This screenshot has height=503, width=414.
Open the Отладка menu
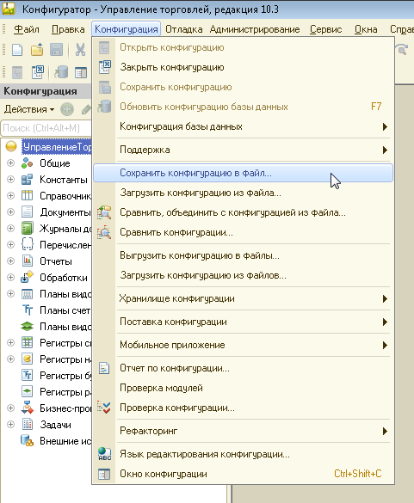click(x=183, y=29)
